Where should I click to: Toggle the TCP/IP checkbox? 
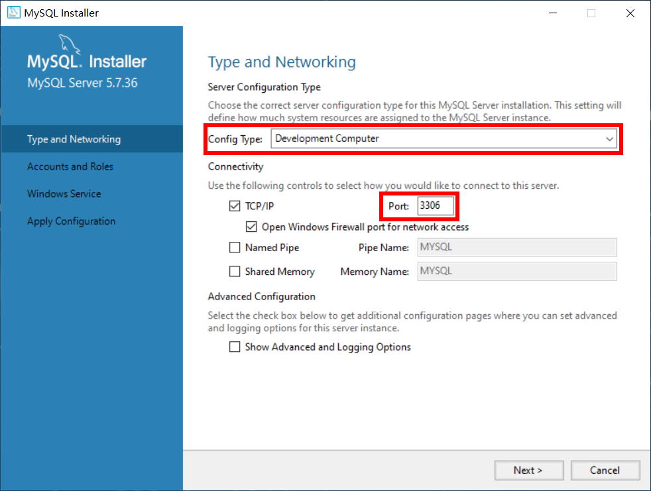coord(235,206)
